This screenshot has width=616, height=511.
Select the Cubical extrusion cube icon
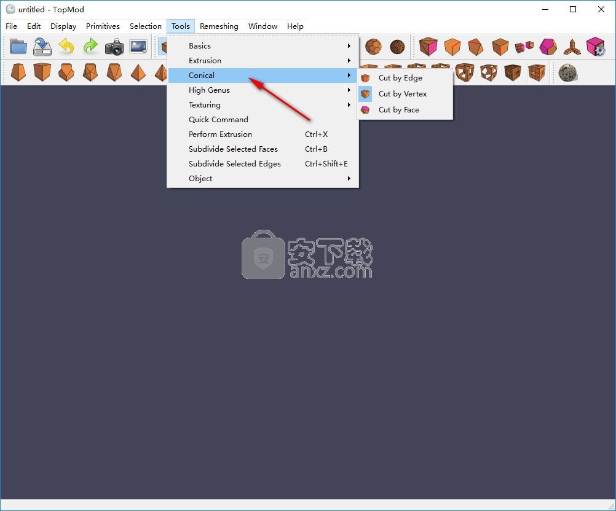[42, 72]
